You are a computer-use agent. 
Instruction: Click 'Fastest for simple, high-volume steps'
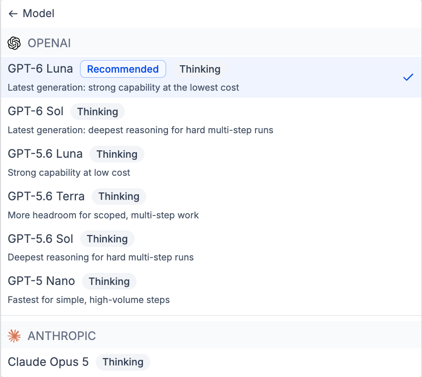[x=89, y=300]
